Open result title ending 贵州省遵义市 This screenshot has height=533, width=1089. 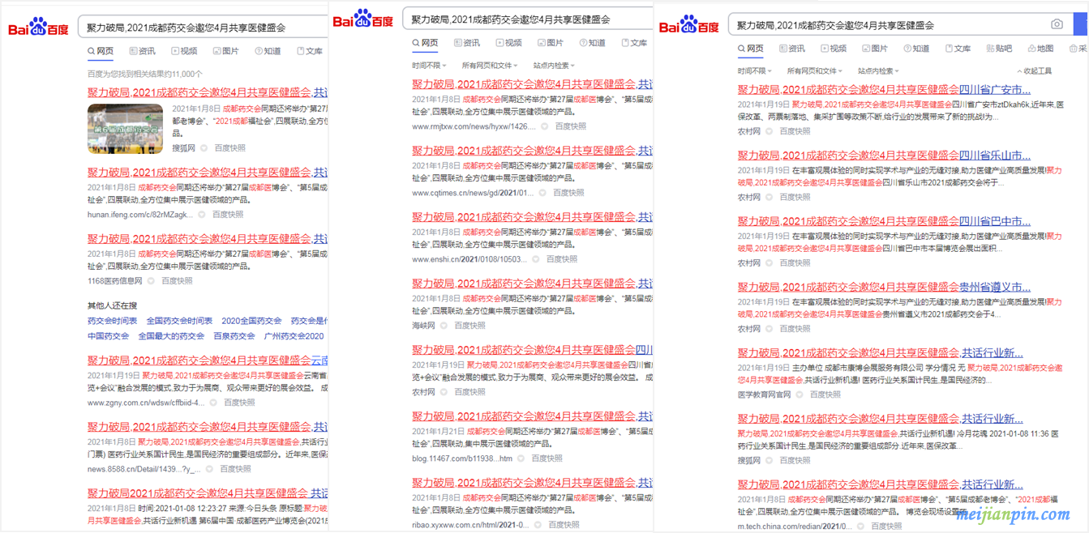(x=884, y=287)
